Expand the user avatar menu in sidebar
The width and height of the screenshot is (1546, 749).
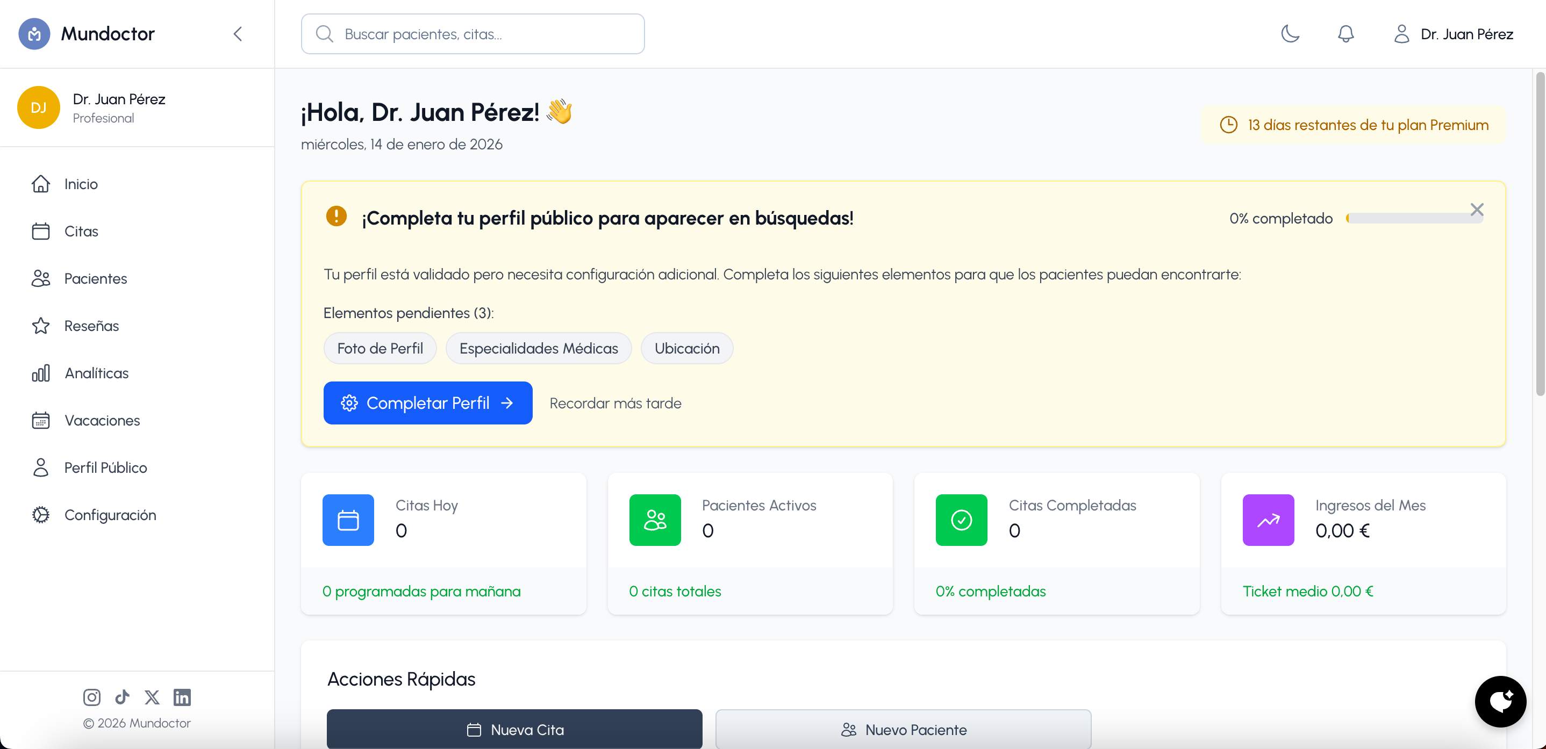[39, 107]
